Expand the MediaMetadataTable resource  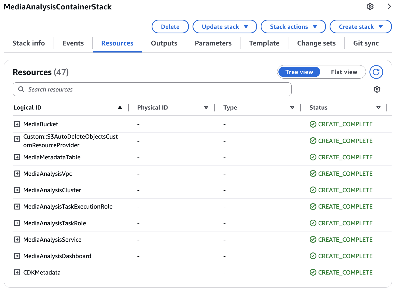(x=17, y=157)
